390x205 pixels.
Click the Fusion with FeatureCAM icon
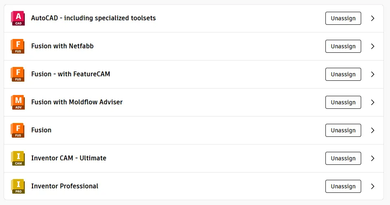pyautogui.click(x=18, y=74)
